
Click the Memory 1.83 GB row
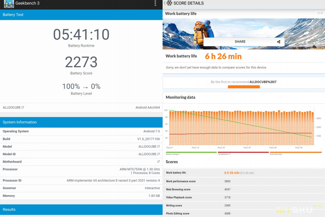tap(81, 196)
